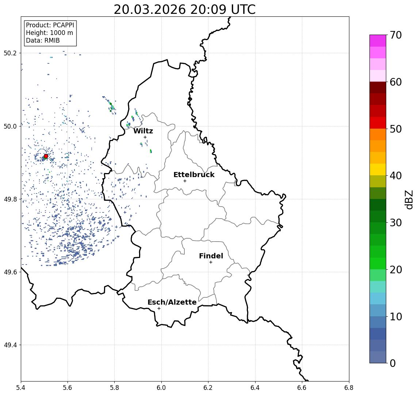
Task: Click the red radar location marker
Action: (46, 156)
